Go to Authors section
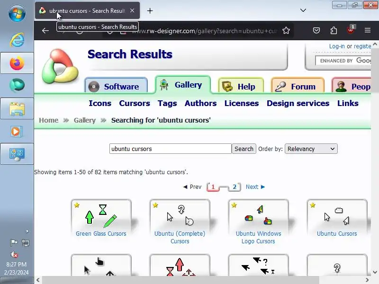 [200, 103]
